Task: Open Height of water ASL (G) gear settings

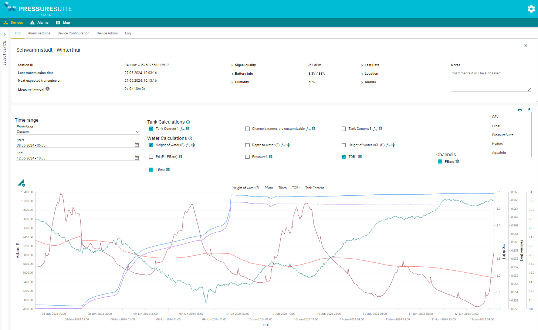Action: 393,145
